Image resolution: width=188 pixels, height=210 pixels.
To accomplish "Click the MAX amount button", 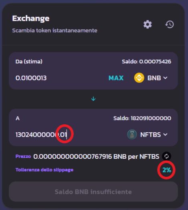I will 116,78.
